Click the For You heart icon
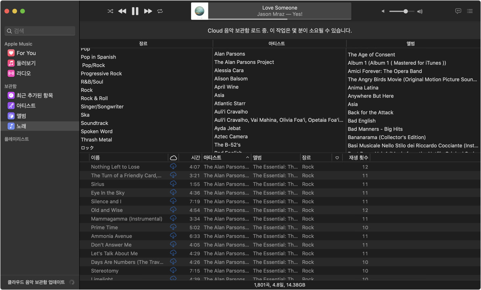 (11, 53)
